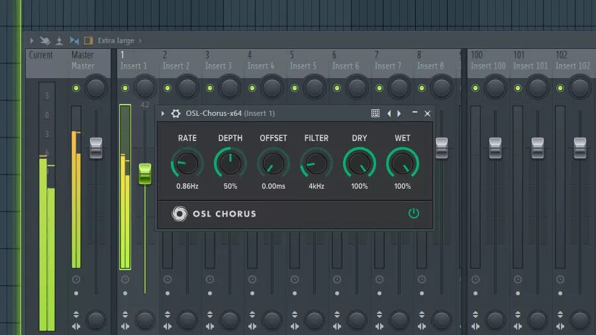Open the Extra large view dropdown
596x335 pixels.
coord(116,40)
